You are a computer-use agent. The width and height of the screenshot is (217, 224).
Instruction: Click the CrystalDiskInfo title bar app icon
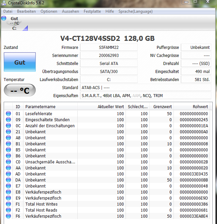point(3,3)
